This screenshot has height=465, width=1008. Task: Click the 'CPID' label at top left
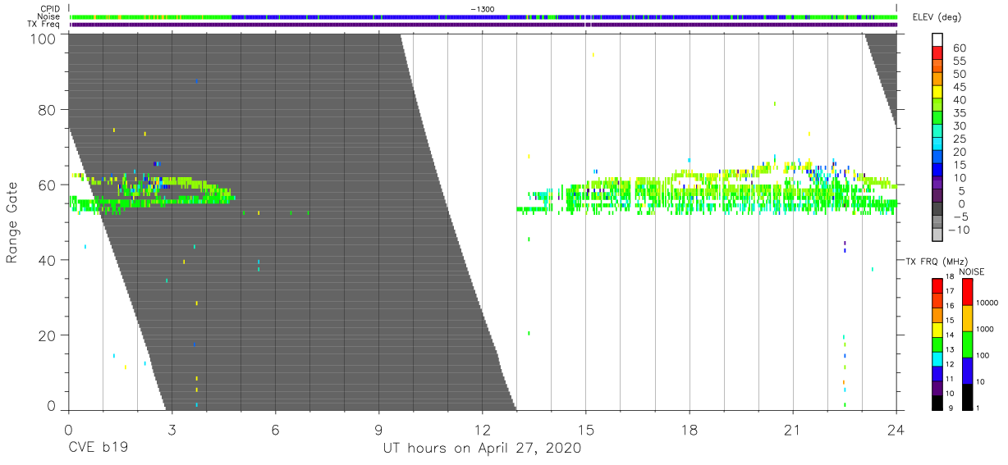[50, 9]
